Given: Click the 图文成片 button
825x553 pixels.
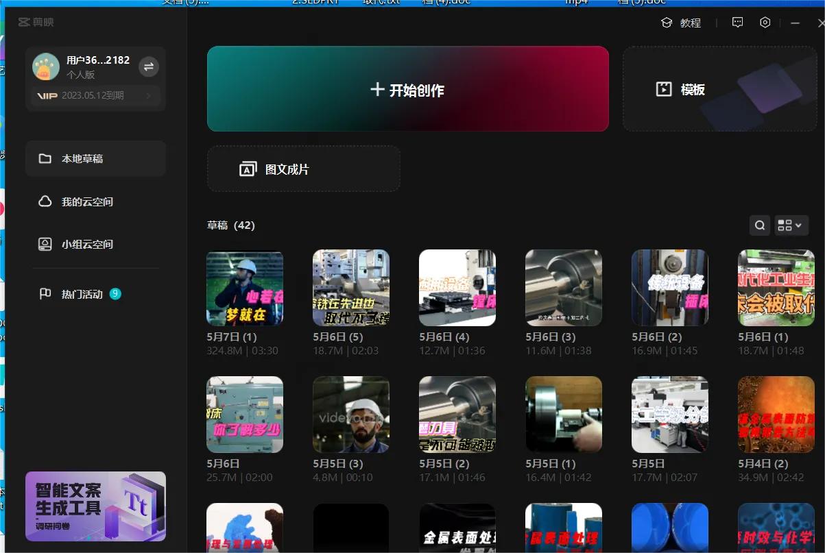Looking at the screenshot, I should coord(303,169).
